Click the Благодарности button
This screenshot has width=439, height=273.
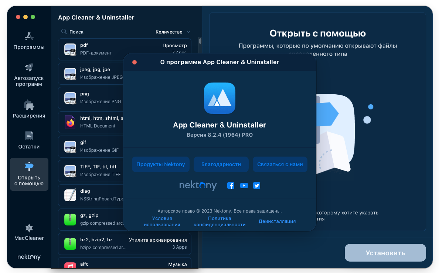point(221,164)
